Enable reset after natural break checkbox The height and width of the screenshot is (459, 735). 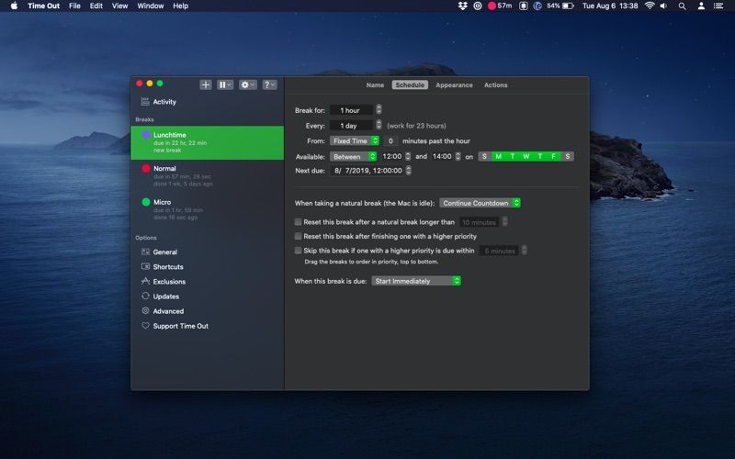point(298,222)
